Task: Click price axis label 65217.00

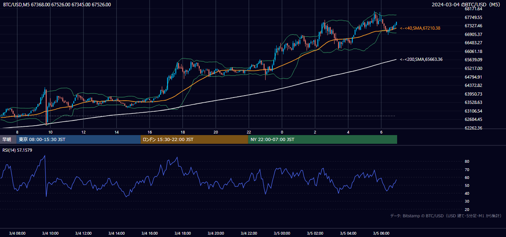Action: 473,68
